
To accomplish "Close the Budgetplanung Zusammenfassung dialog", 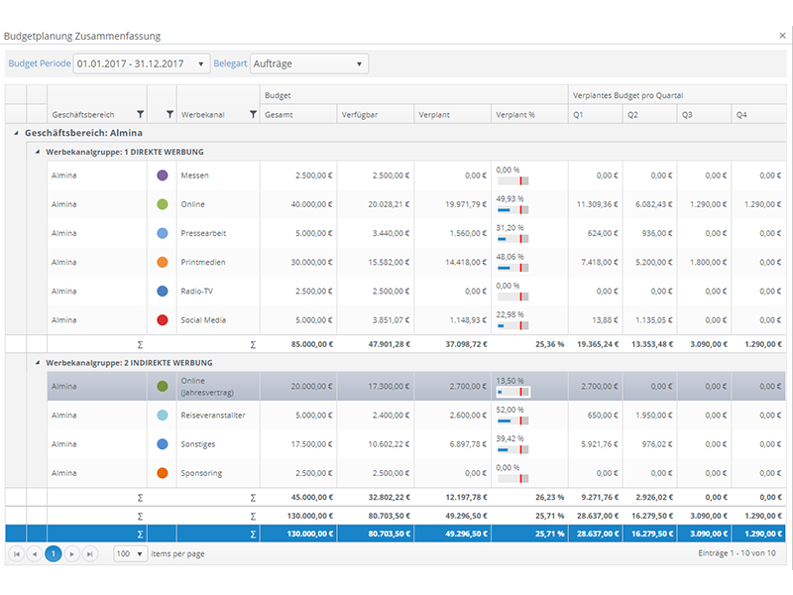I will 782,36.
